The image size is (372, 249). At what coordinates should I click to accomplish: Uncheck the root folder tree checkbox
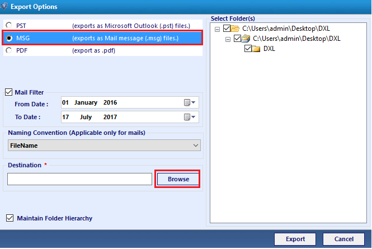(225, 28)
